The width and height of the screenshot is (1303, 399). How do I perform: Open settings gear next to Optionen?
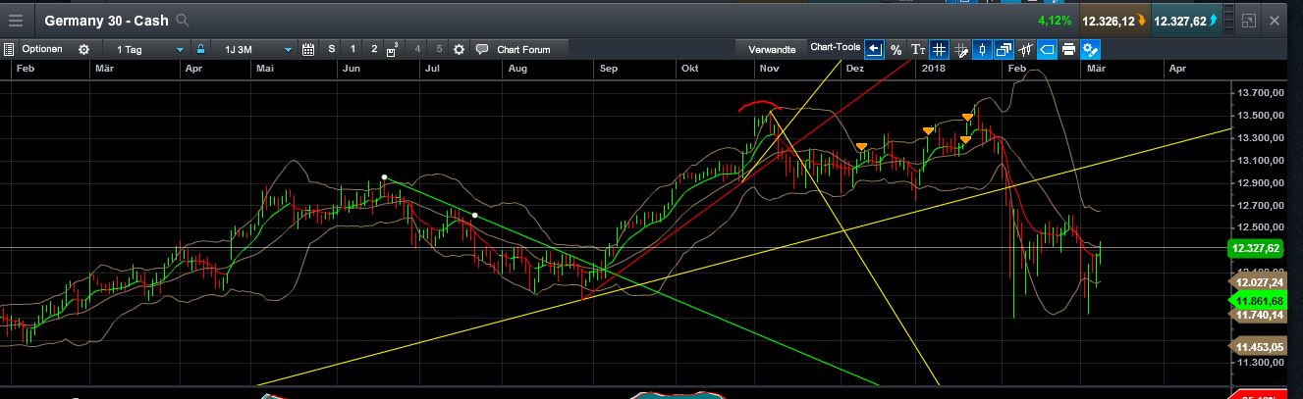[x=83, y=49]
